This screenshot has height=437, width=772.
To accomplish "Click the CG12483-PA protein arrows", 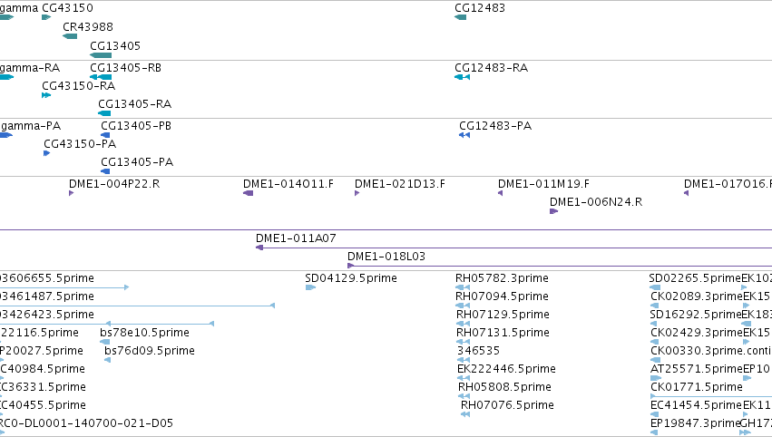I will coord(464,135).
